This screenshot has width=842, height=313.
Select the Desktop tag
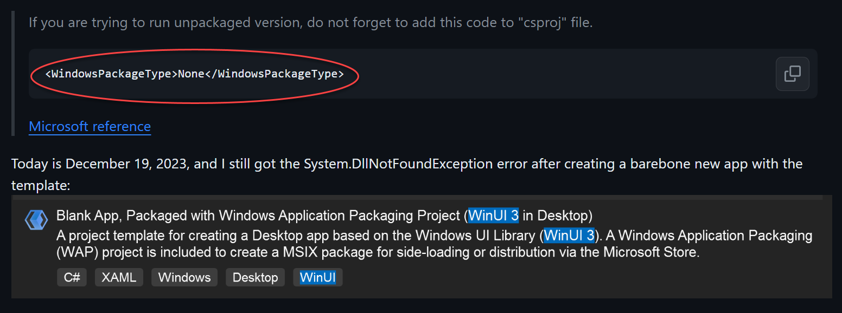pyautogui.click(x=255, y=277)
